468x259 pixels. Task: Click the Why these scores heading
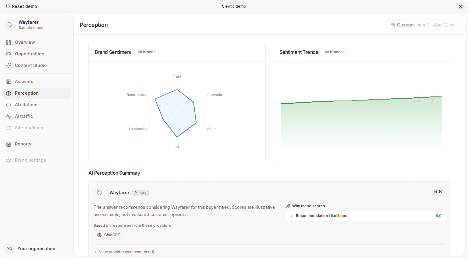click(309, 206)
